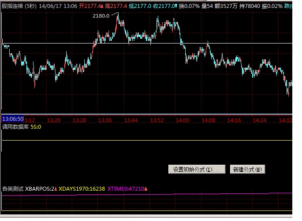Click the highlighted 13:06:50 time box
Image resolution: width=302 pixels, height=221 pixels.
click(13, 120)
